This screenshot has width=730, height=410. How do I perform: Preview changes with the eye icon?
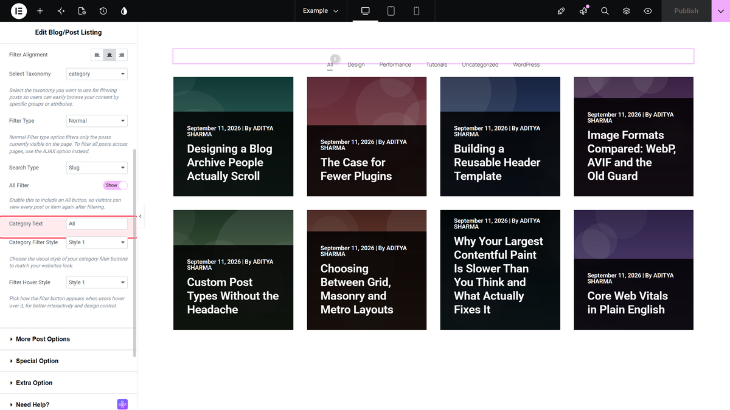(648, 11)
